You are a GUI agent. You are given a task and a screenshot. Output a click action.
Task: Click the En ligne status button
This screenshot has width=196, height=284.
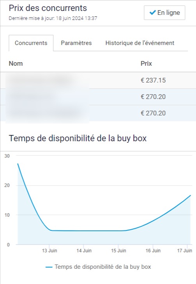pos(164,13)
